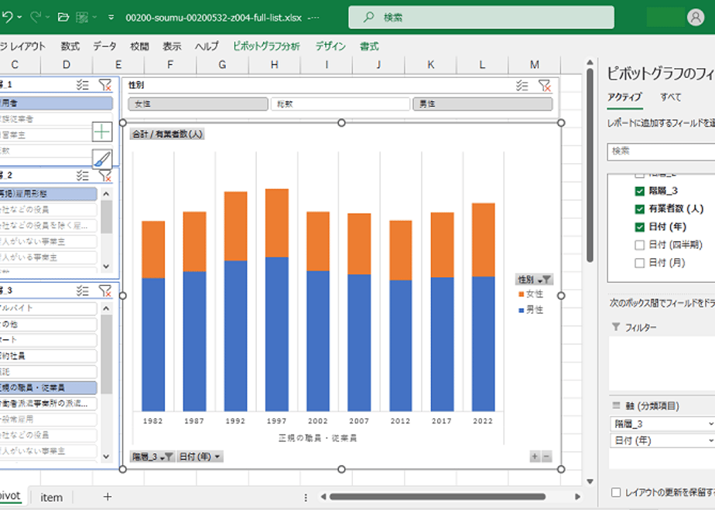This screenshot has height=510, width=715.
Task: Click the user account avatar icon
Action: [696, 17]
